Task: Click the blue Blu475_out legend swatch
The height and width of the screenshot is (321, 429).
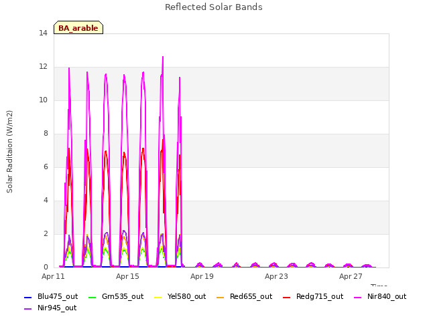Action: [28, 297]
